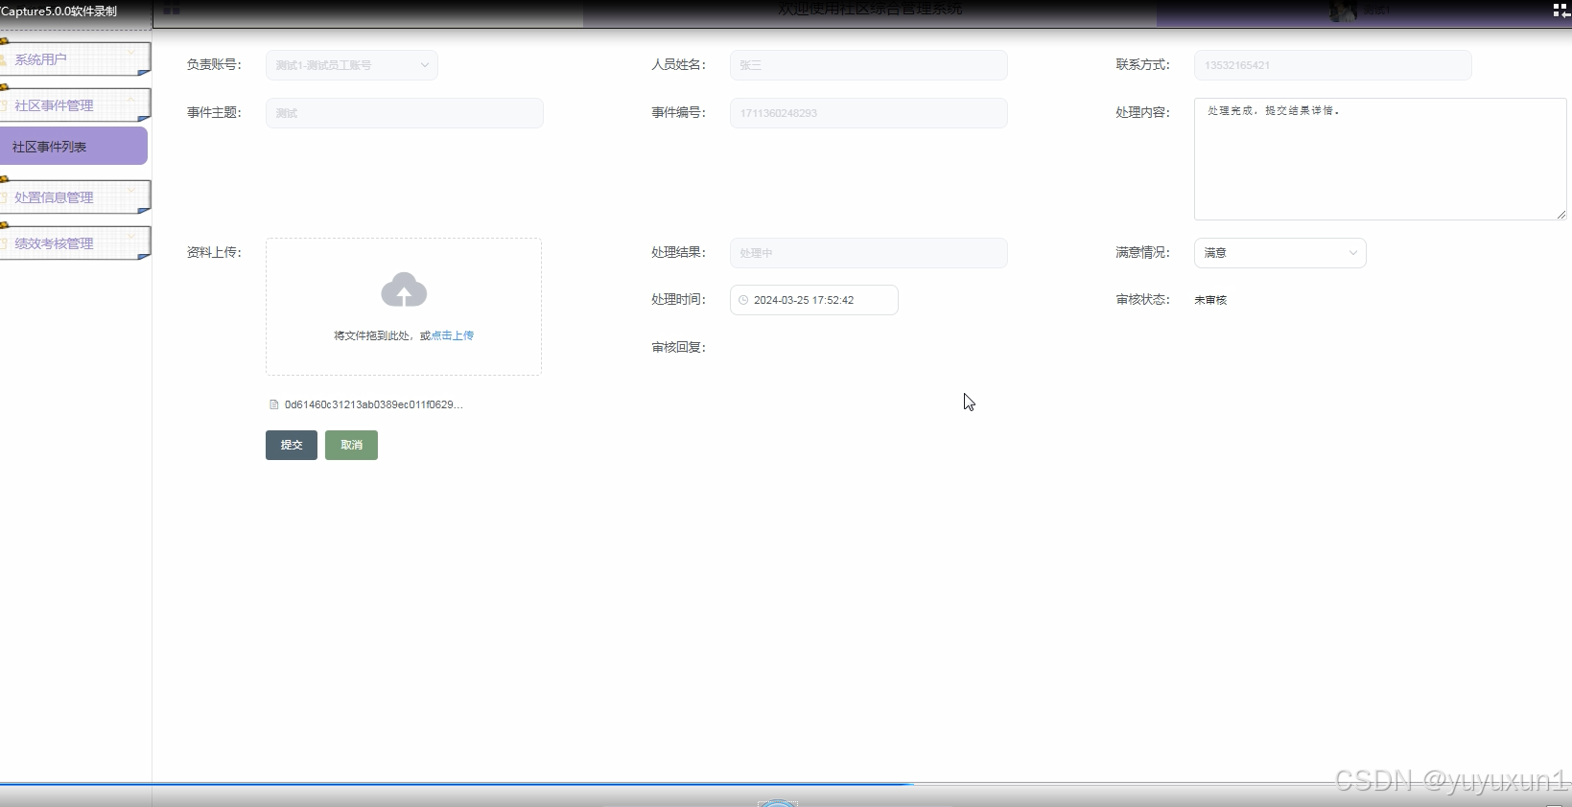Click the 资料上传 label
The width and height of the screenshot is (1572, 807).
tap(214, 252)
